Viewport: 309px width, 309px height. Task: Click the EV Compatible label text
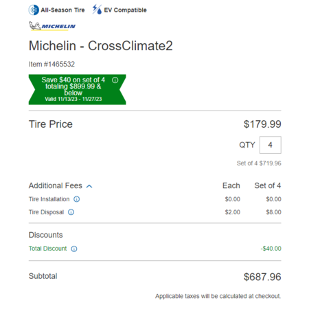125,10
